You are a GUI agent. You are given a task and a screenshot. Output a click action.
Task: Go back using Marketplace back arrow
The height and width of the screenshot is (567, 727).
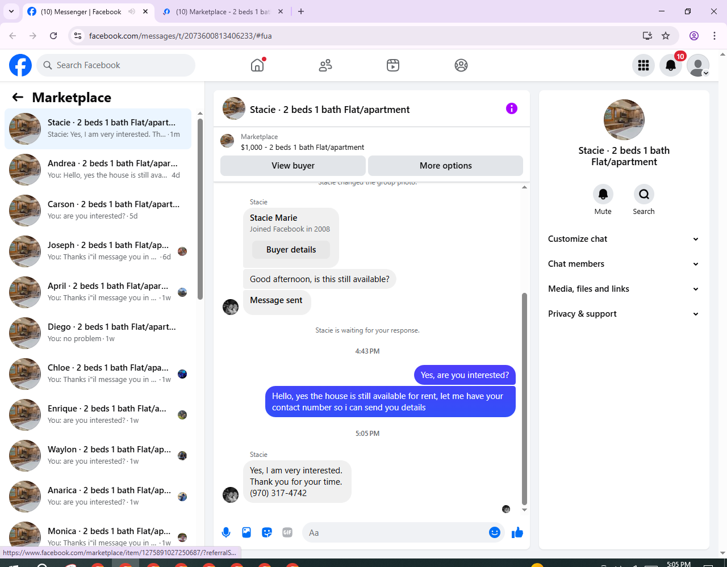[18, 97]
